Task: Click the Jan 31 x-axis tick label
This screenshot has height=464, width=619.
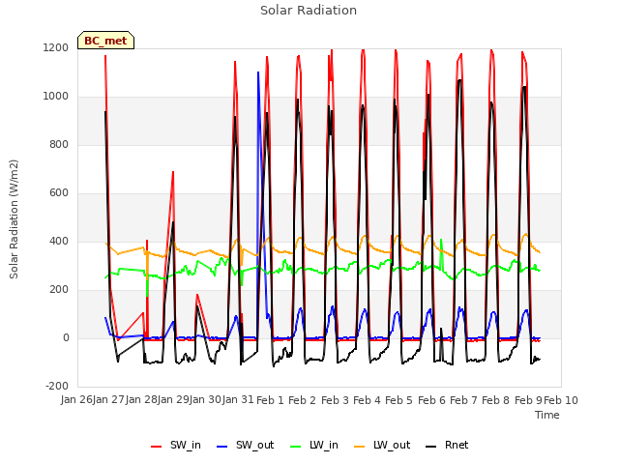Action: click(238, 400)
